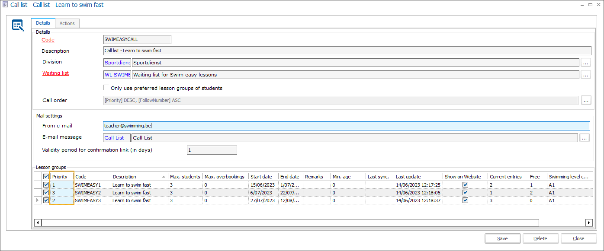
Task: Switch to the Actions tab
Action: (x=67, y=23)
